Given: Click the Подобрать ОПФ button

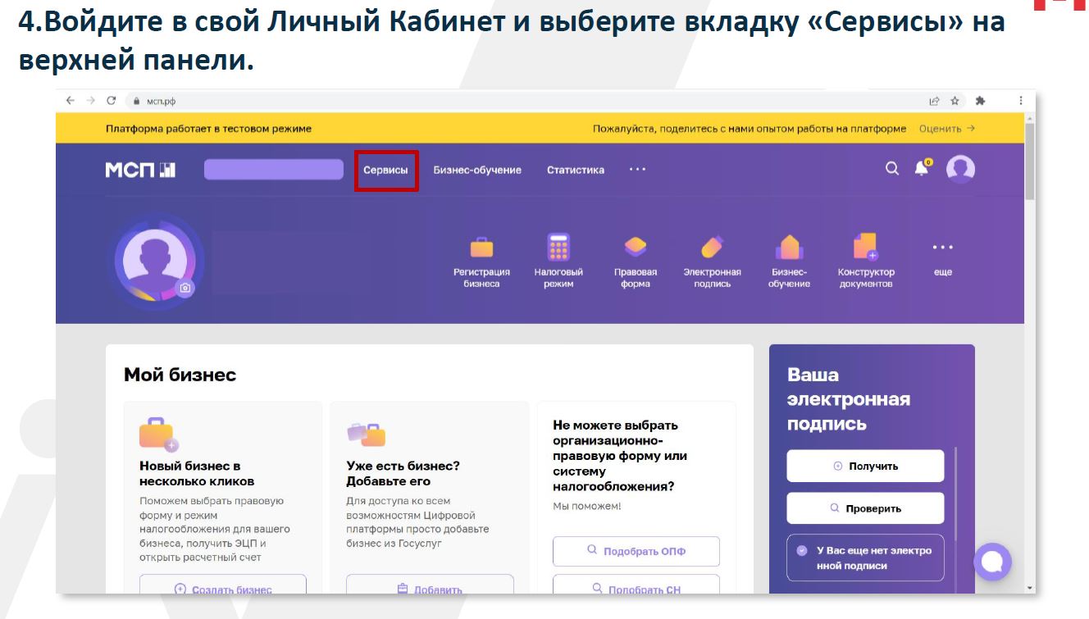Looking at the screenshot, I should tap(636, 551).
